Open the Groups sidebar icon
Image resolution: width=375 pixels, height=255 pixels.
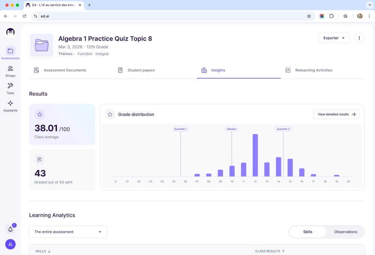tap(10, 70)
